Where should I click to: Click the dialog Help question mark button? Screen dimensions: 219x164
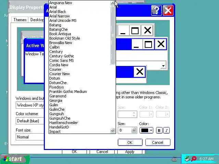click(156, 11)
